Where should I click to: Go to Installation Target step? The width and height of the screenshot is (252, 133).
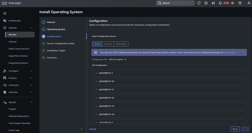click(x=56, y=51)
